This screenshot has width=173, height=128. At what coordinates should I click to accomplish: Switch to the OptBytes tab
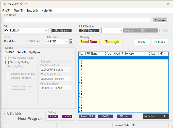(x=34, y=52)
